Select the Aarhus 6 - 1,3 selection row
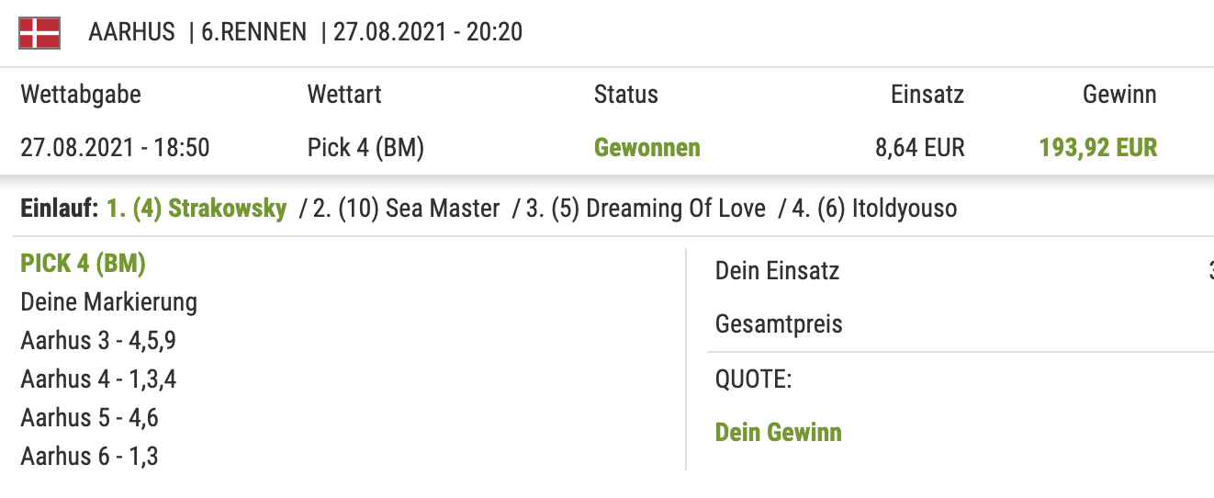The height and width of the screenshot is (498, 1214). click(89, 456)
